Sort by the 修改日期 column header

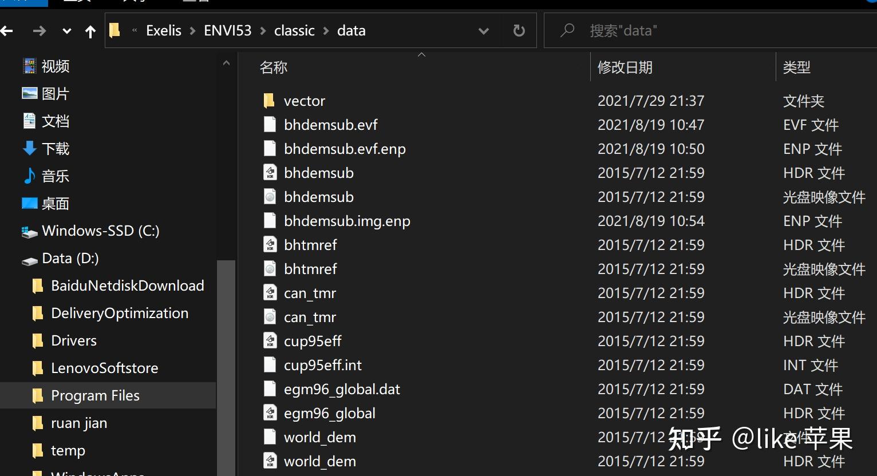point(625,68)
